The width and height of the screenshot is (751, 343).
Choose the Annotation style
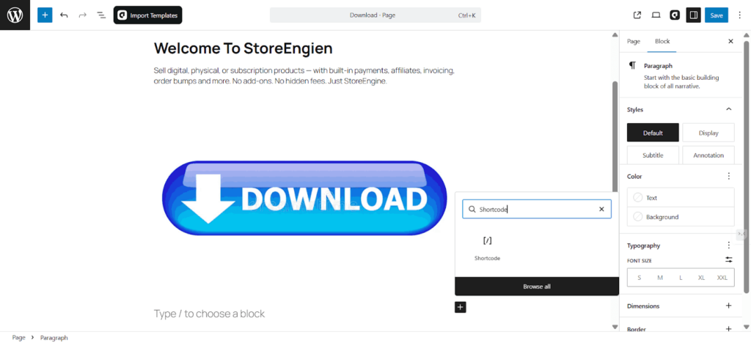click(708, 155)
